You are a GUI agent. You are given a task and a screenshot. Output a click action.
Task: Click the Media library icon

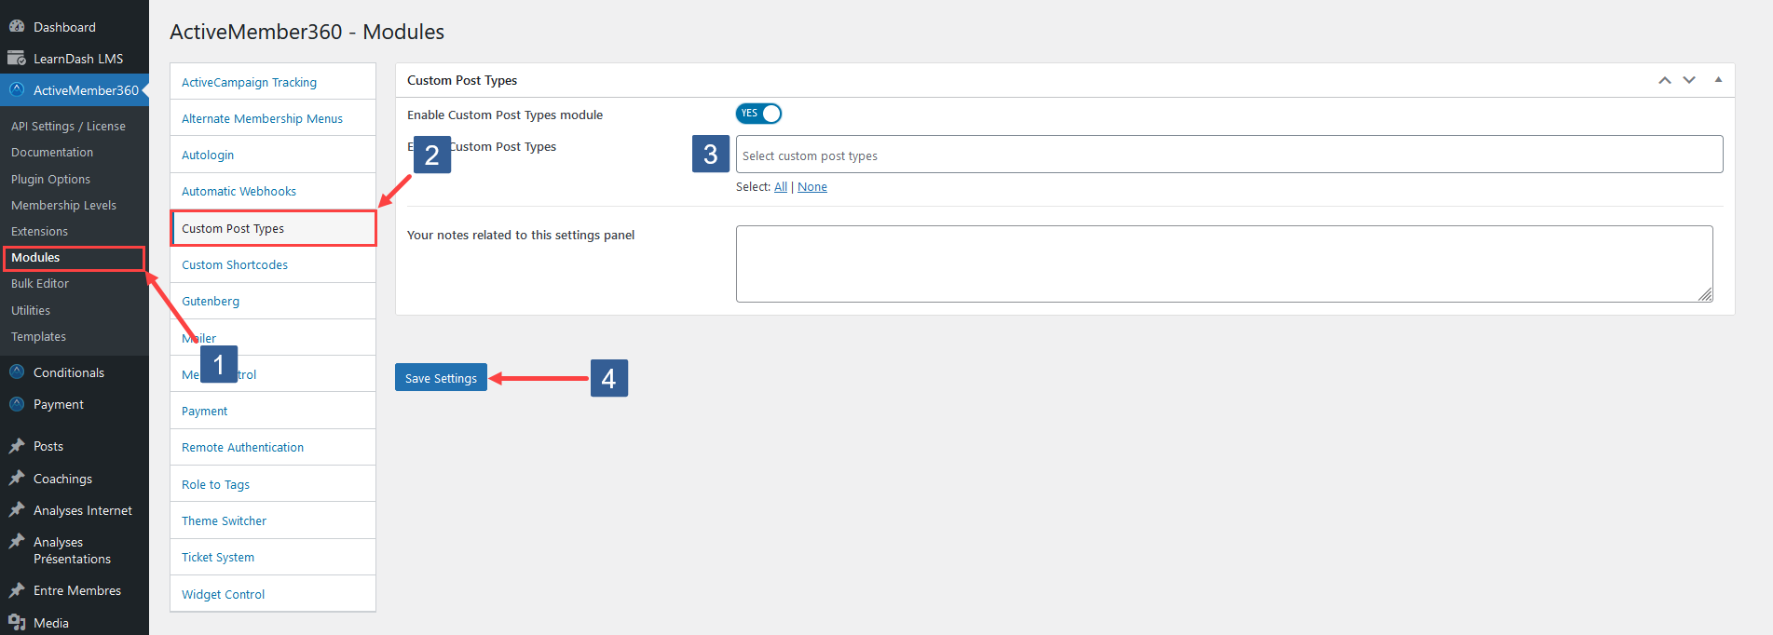pos(17,623)
